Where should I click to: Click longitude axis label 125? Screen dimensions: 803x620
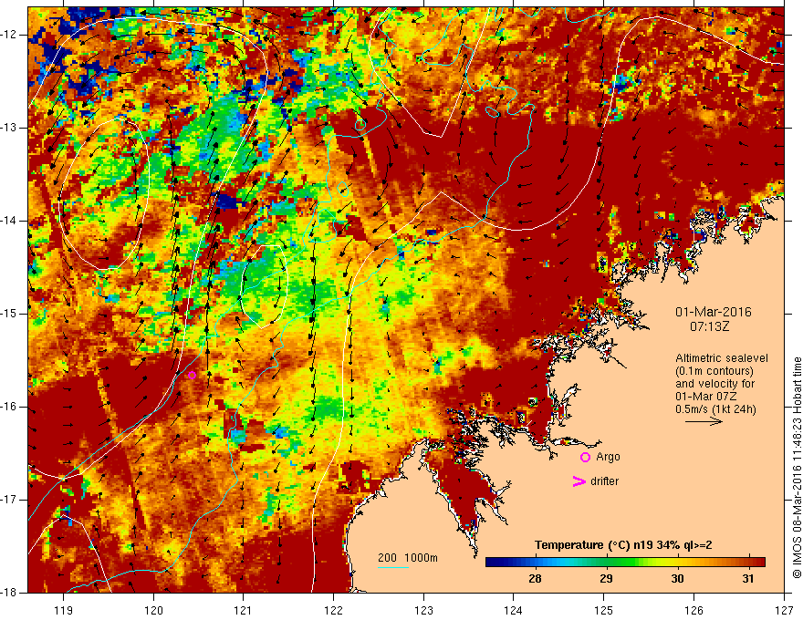pyautogui.click(x=604, y=610)
